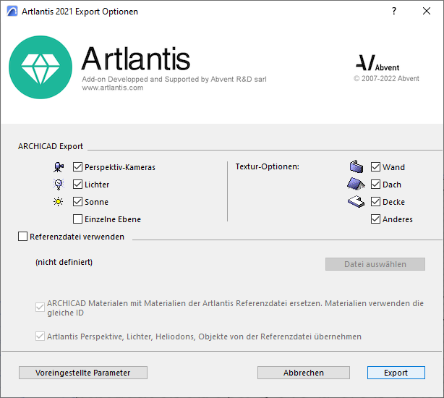This screenshot has height=398, width=444.
Task: Click Voreingestellte Parameter button
Action: pyautogui.click(x=83, y=373)
